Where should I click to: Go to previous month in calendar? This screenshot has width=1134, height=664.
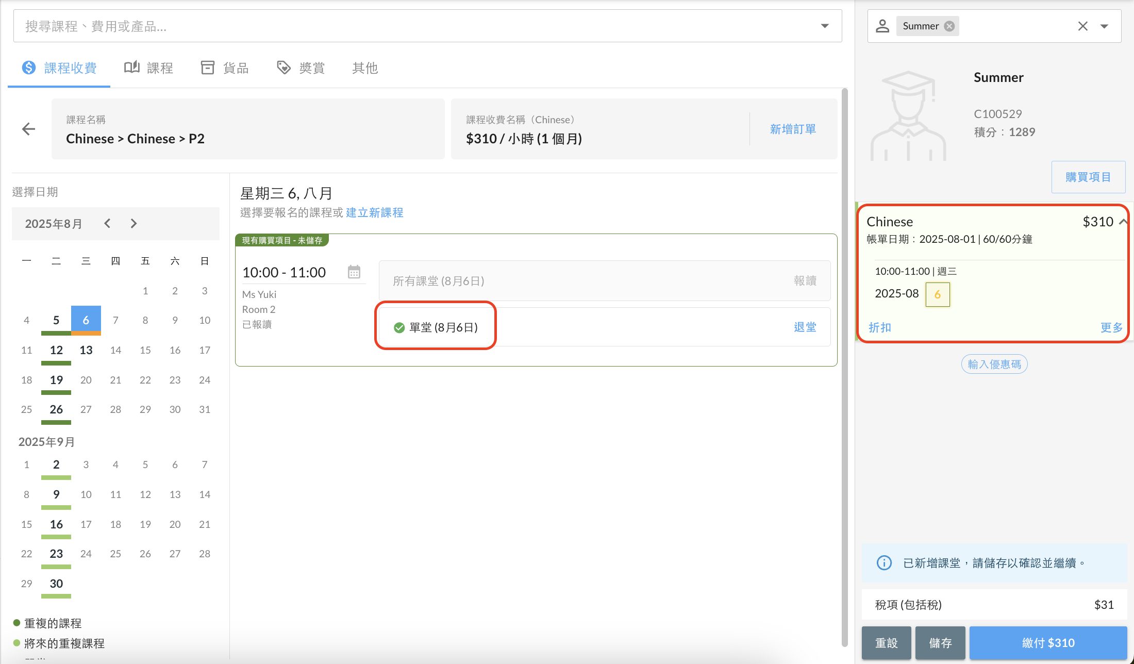coord(107,223)
